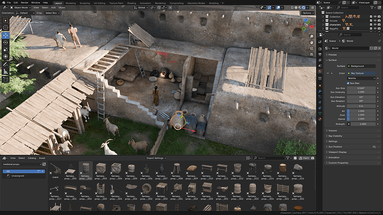Switch to the Modeling workspace tab
383x215 pixels.
[70, 3]
